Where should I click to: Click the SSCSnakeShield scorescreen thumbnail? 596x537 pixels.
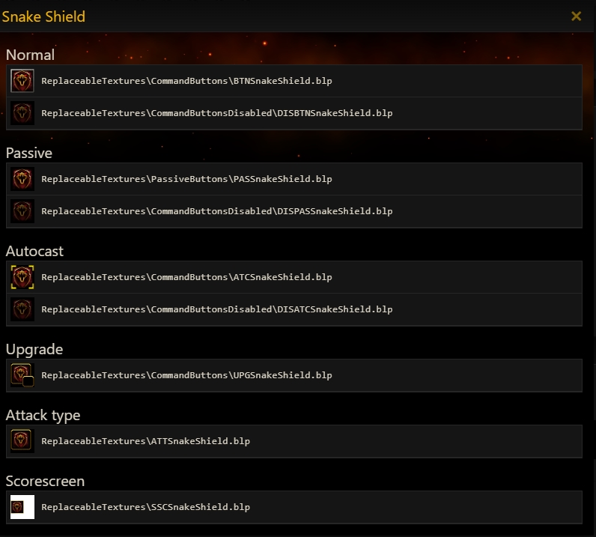22,507
